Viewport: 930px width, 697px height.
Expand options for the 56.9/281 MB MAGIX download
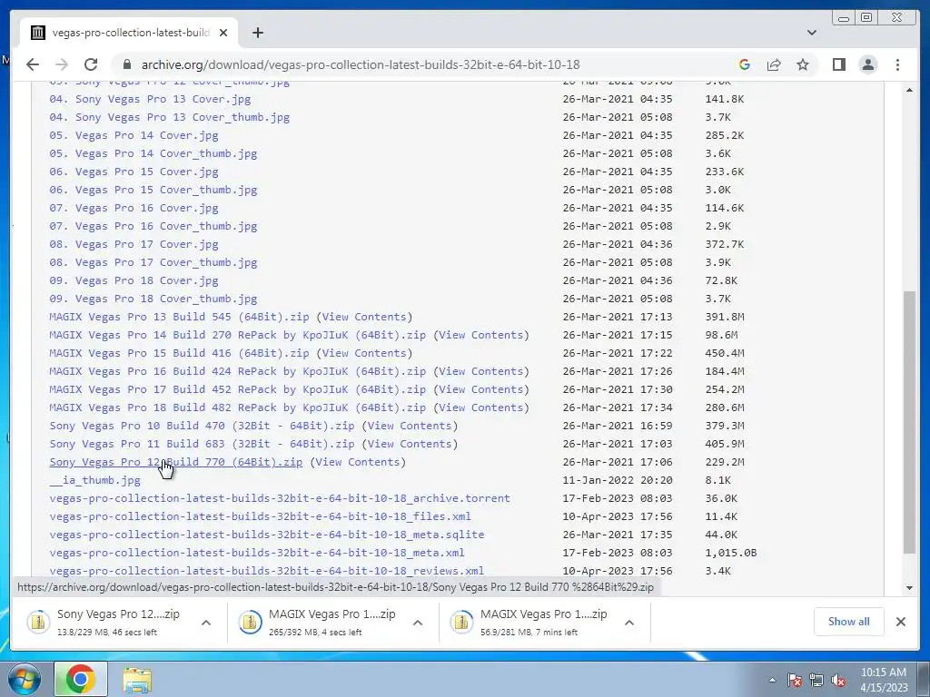click(629, 623)
